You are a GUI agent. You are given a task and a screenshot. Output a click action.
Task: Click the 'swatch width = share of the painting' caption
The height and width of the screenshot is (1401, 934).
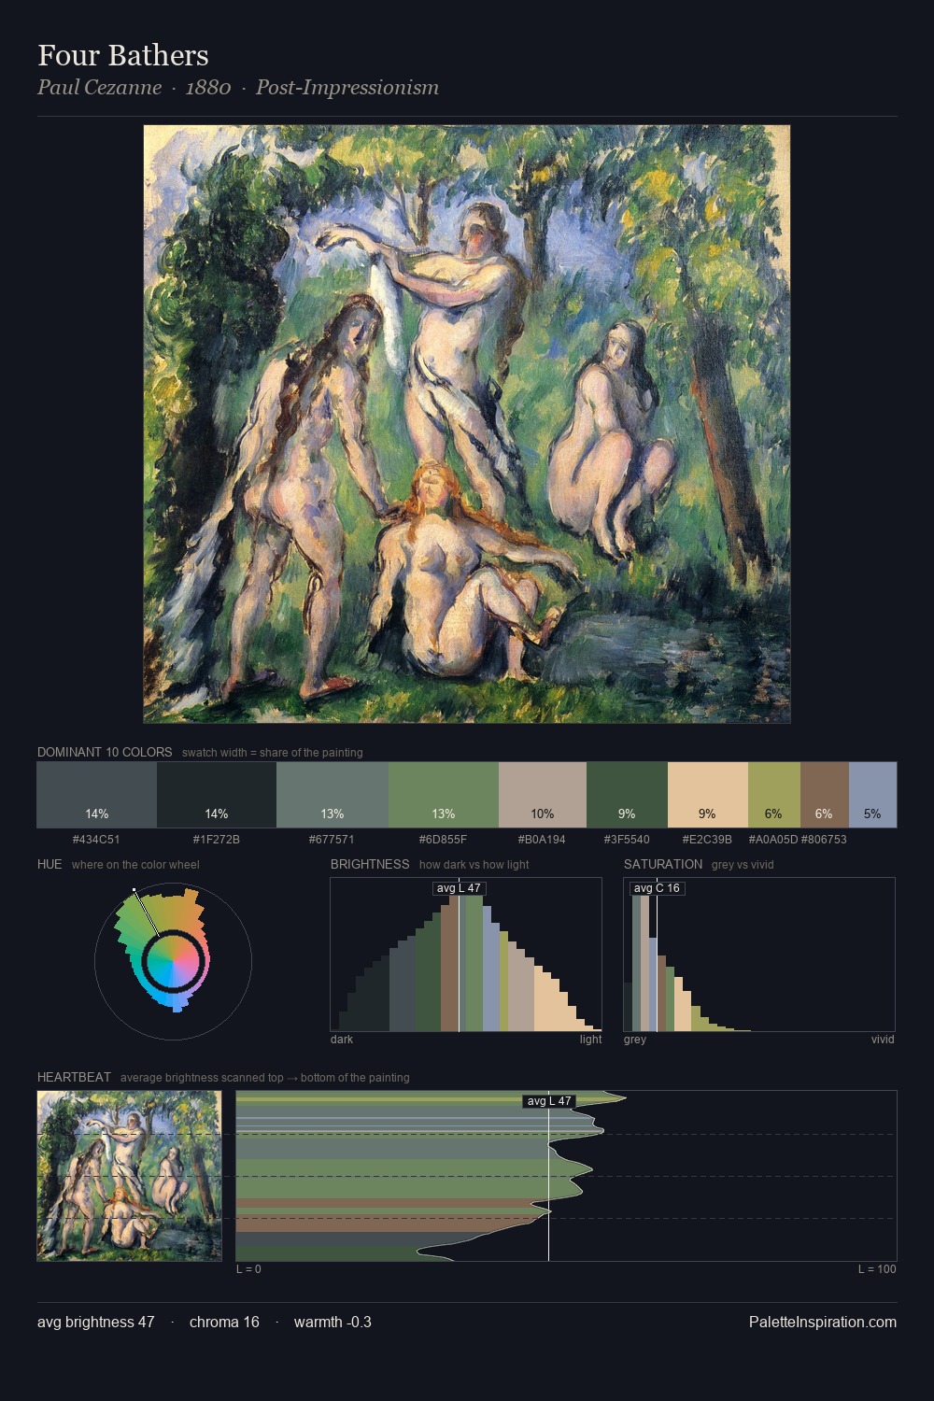click(273, 753)
